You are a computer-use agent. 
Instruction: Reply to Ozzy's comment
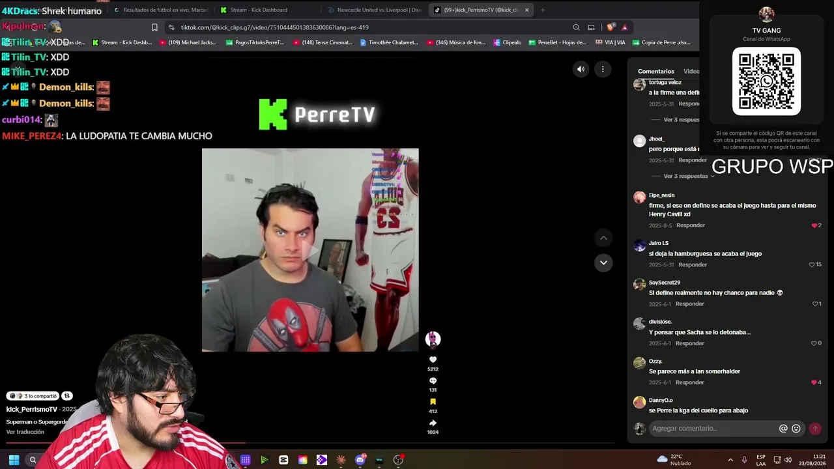click(689, 382)
